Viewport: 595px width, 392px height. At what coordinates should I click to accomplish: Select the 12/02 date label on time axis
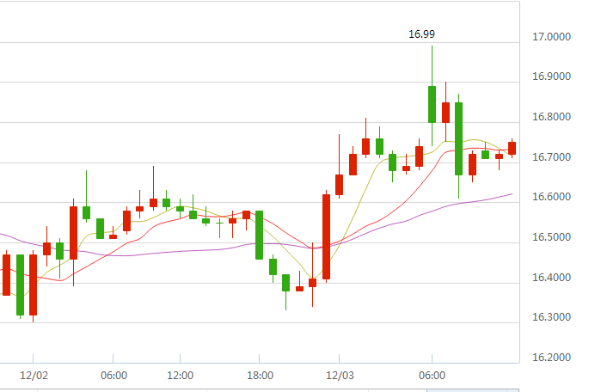point(34,375)
